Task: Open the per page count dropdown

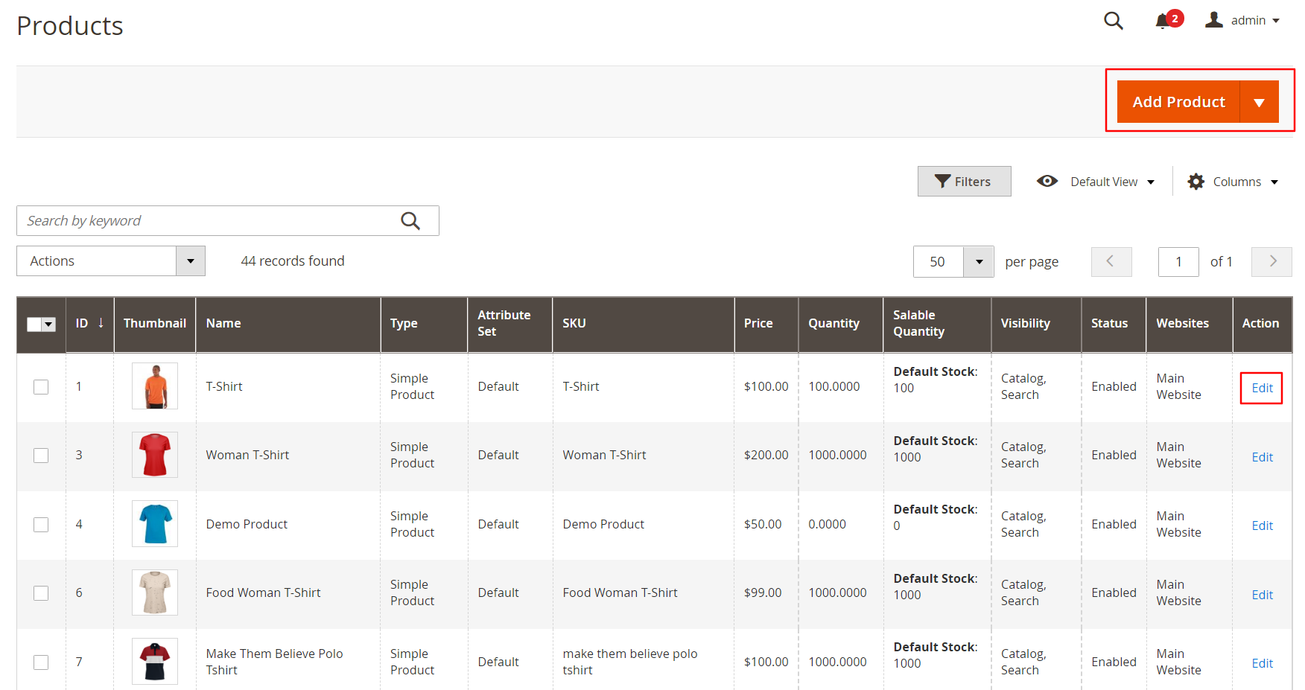Action: 978,262
